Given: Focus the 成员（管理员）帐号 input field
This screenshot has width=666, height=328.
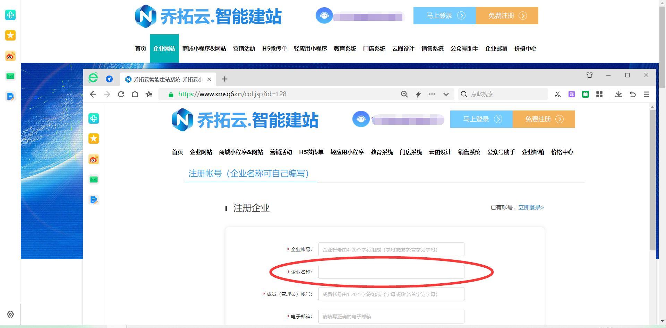Looking at the screenshot, I should [x=391, y=294].
